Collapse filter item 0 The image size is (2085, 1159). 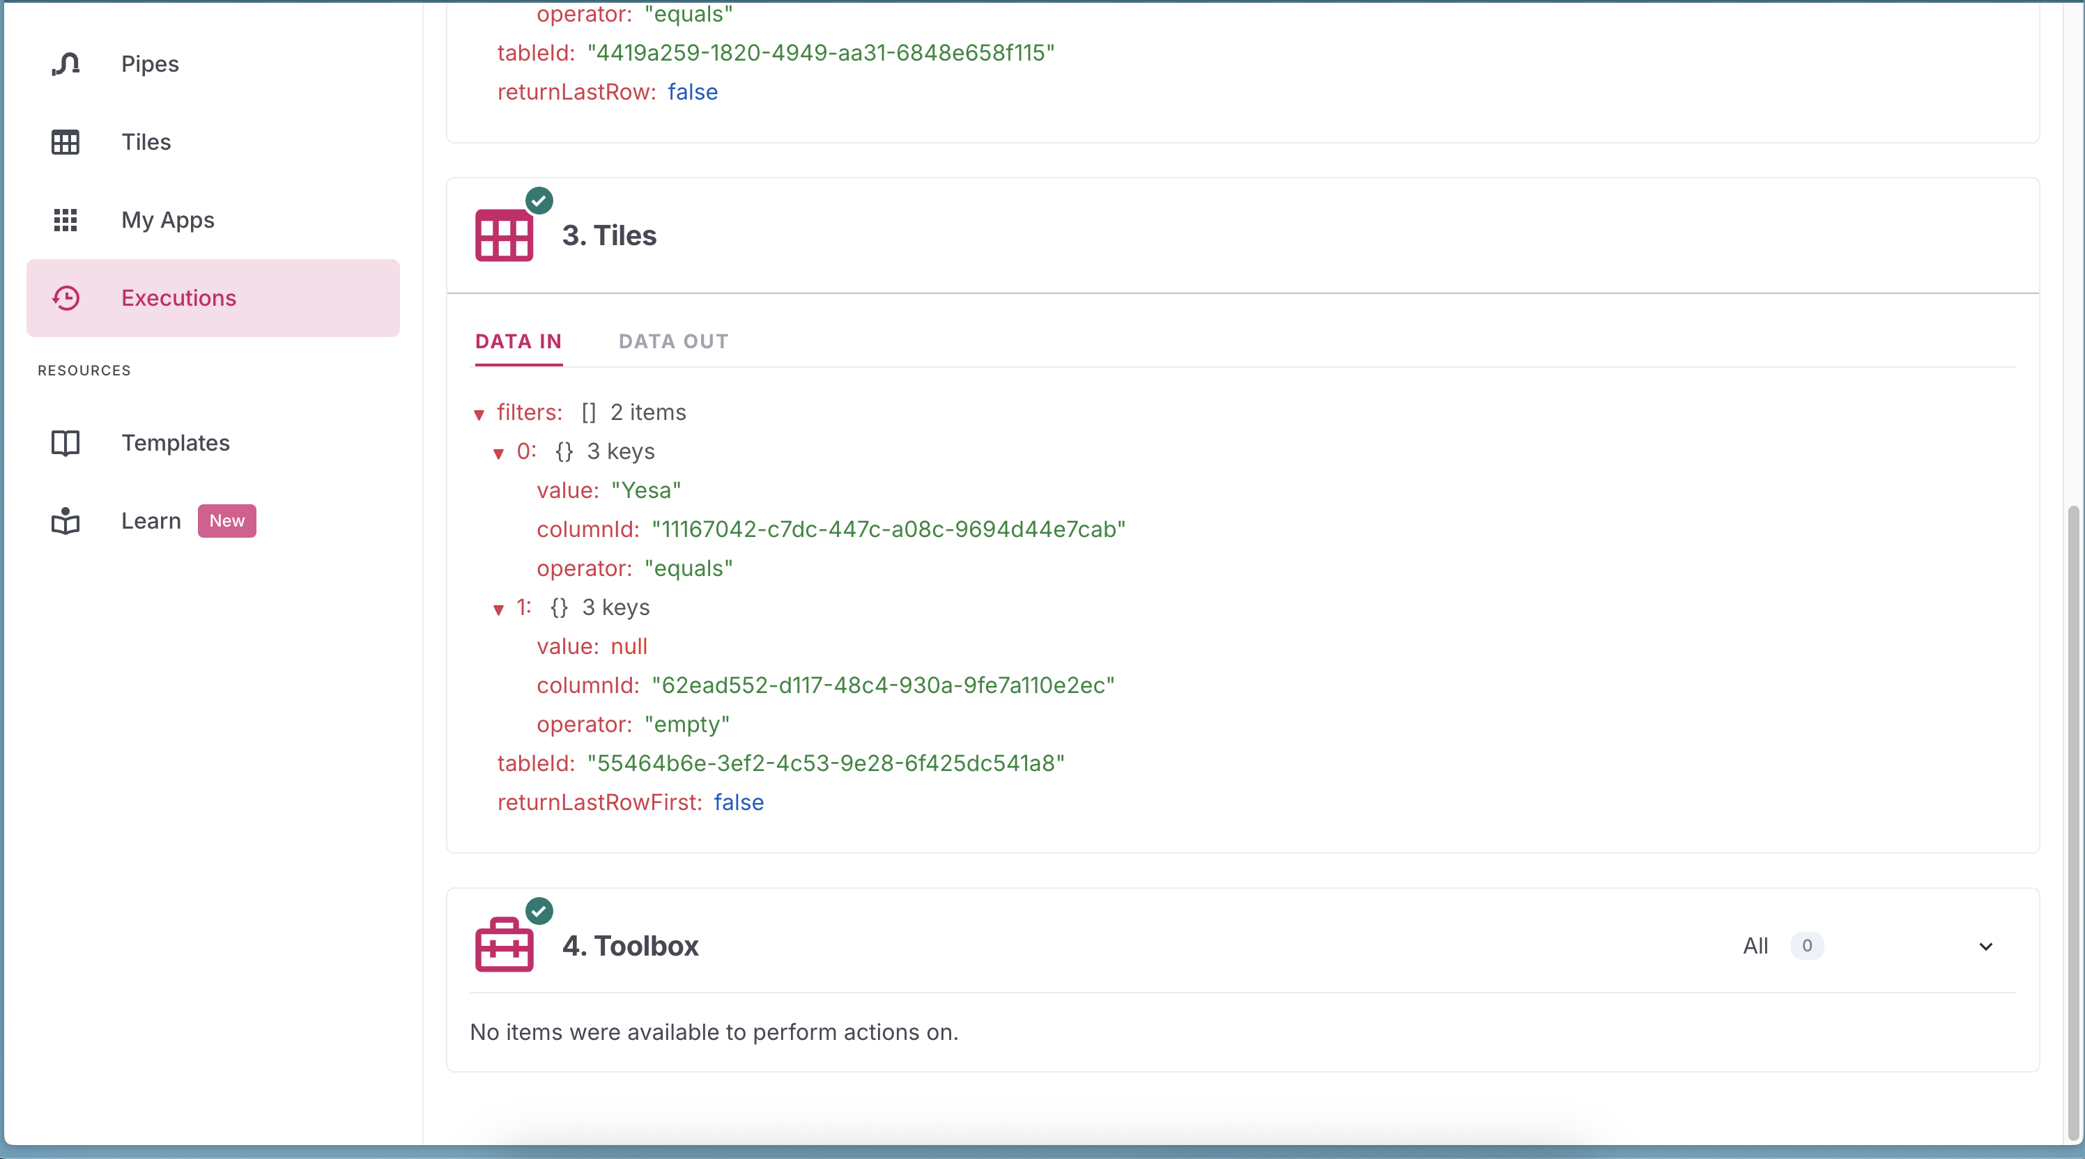click(x=498, y=453)
